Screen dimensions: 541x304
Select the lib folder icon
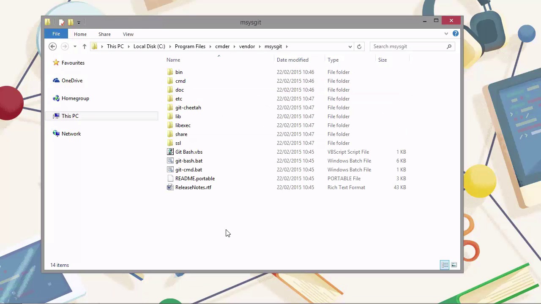tap(170, 117)
